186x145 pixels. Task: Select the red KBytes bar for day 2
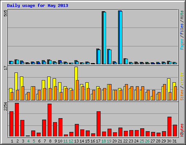point(17,120)
